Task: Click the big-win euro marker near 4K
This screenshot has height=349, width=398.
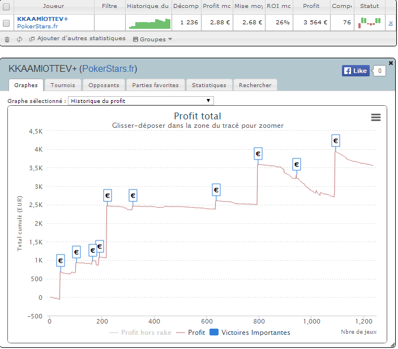Action: [336, 140]
